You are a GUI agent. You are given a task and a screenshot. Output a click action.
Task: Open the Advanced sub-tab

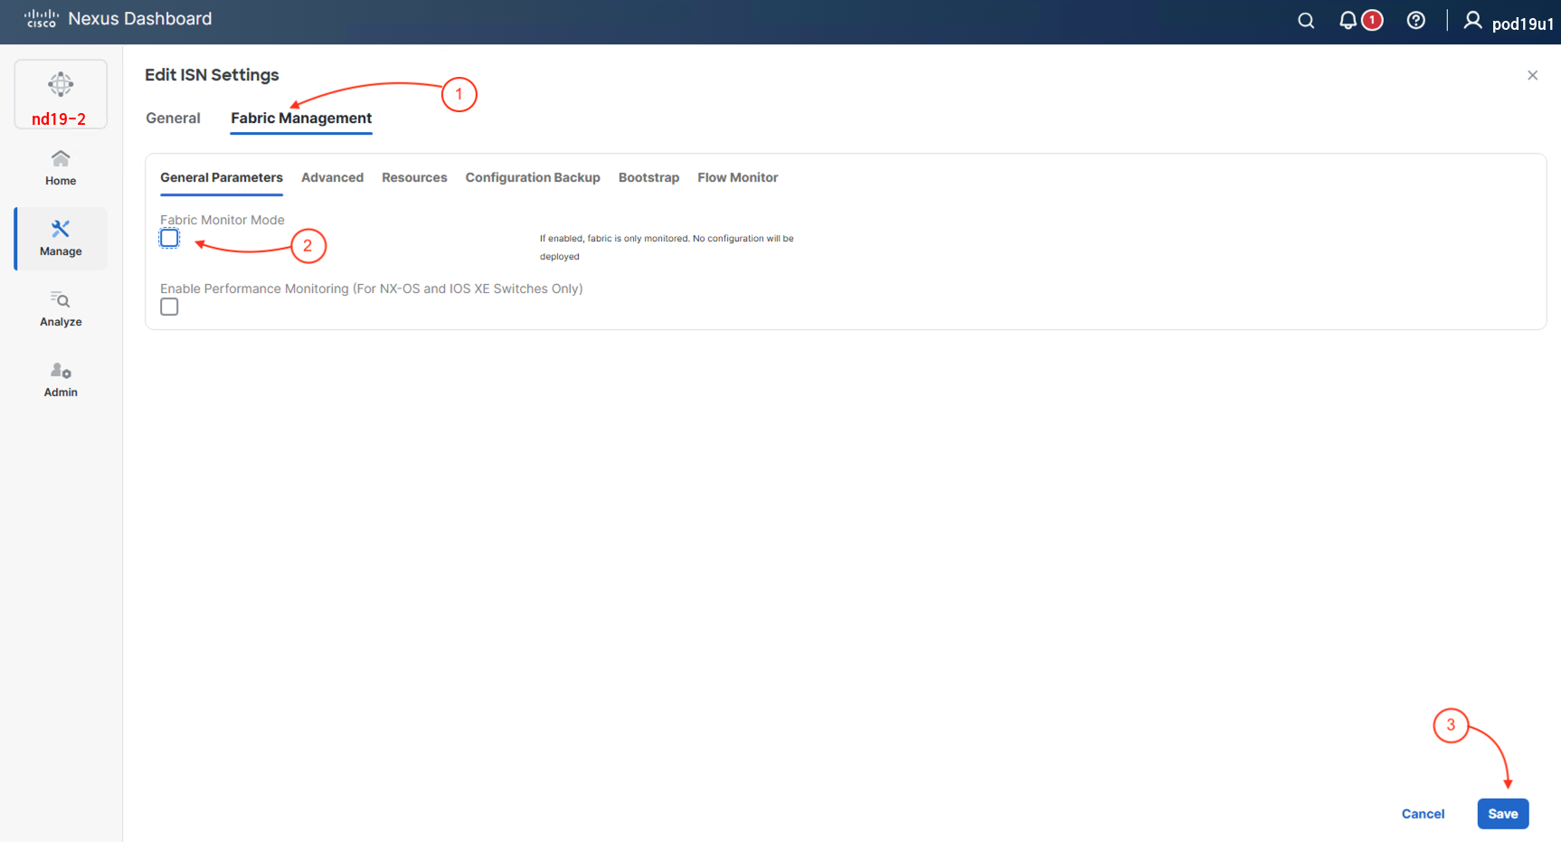point(332,178)
